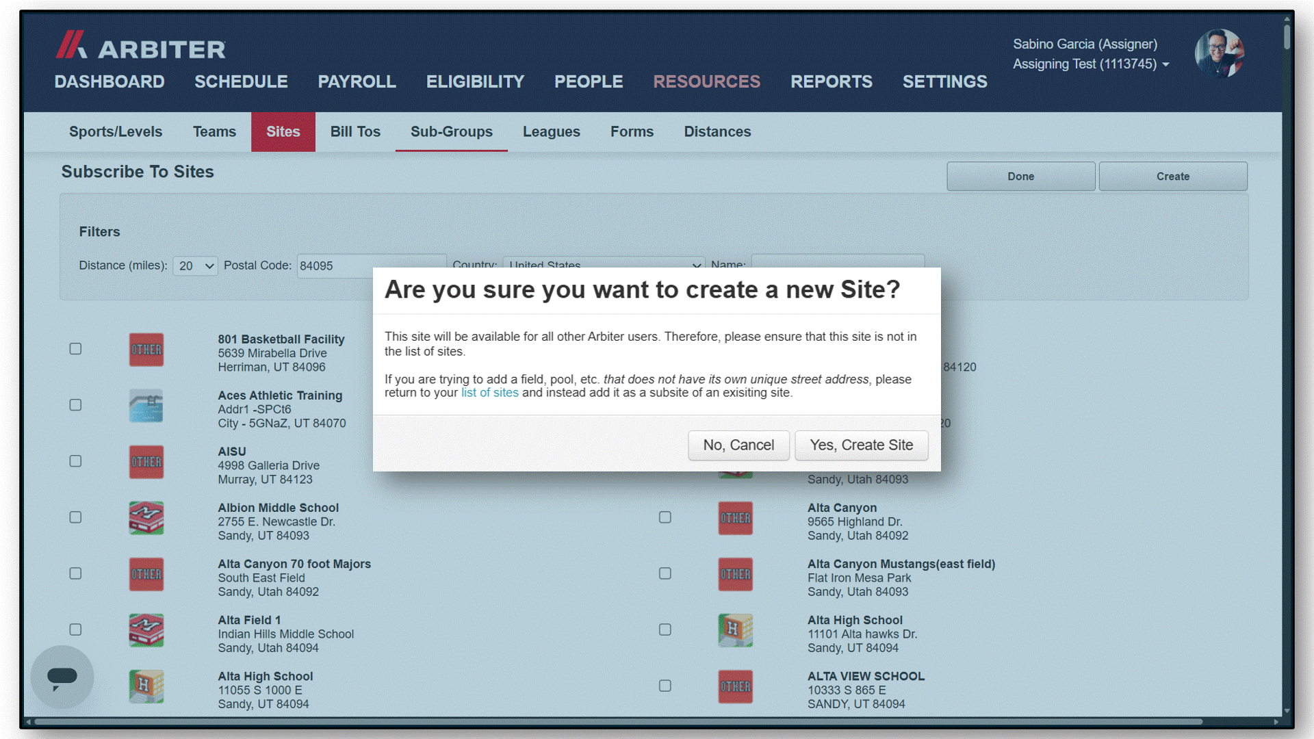Follow the list of sites link
This screenshot has width=1314, height=739.
[490, 393]
